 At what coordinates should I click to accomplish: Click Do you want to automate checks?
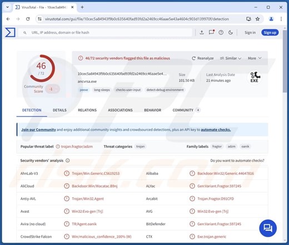(x=237, y=161)
